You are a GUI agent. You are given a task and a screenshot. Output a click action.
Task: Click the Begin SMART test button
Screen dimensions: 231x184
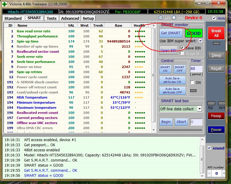(x=166, y=122)
